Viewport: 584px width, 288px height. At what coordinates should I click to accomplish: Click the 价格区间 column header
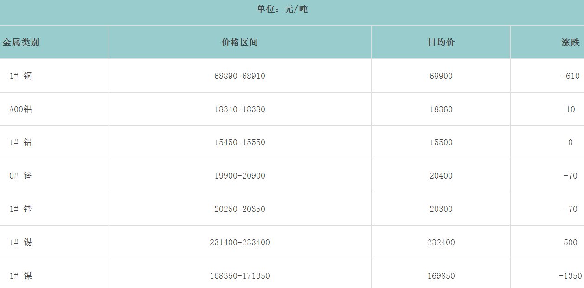[x=240, y=43]
